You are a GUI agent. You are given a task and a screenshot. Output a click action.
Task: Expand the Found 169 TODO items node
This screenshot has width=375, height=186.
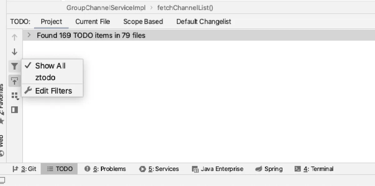[29, 35]
